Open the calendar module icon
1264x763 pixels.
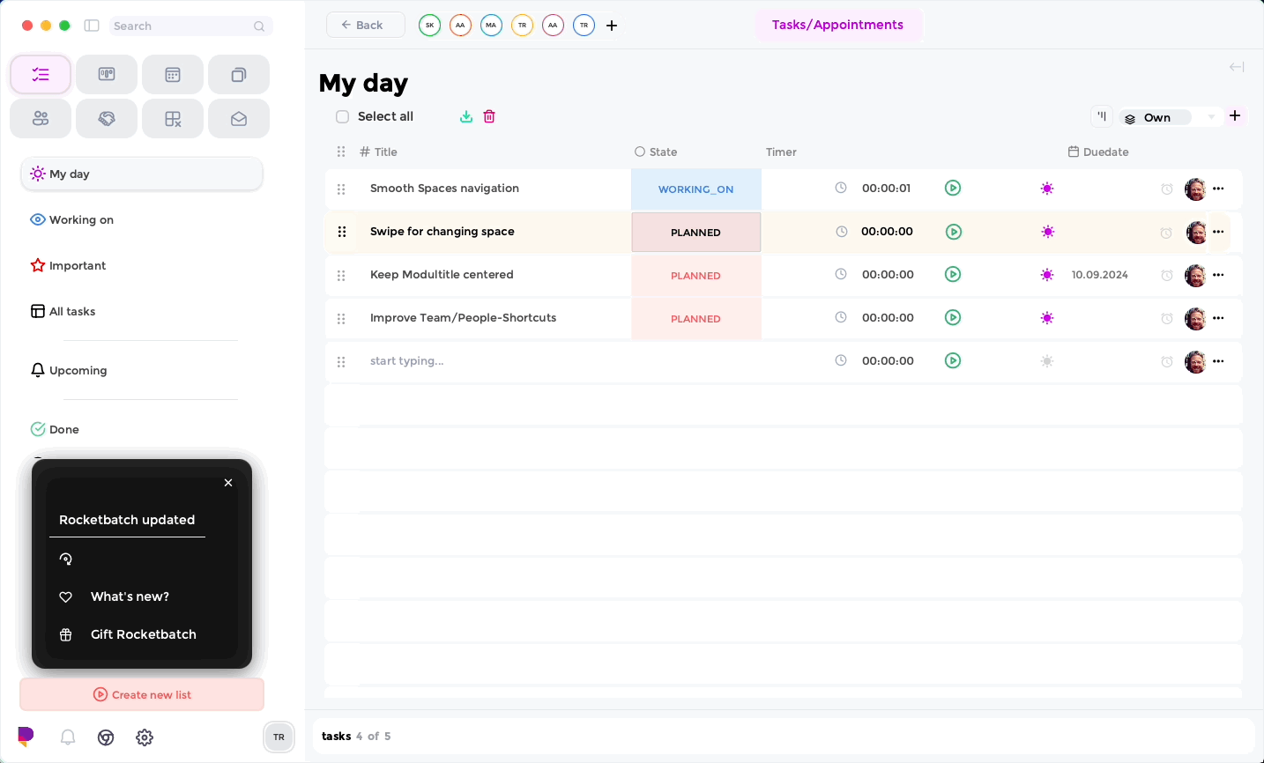click(x=173, y=75)
